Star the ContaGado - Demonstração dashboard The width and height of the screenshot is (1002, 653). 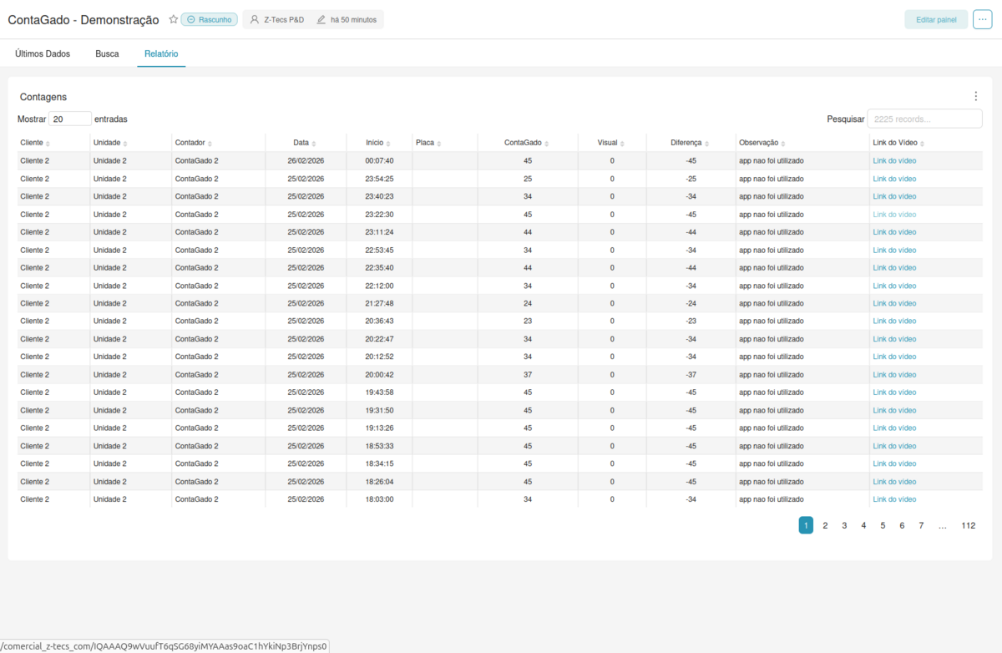coord(173,19)
